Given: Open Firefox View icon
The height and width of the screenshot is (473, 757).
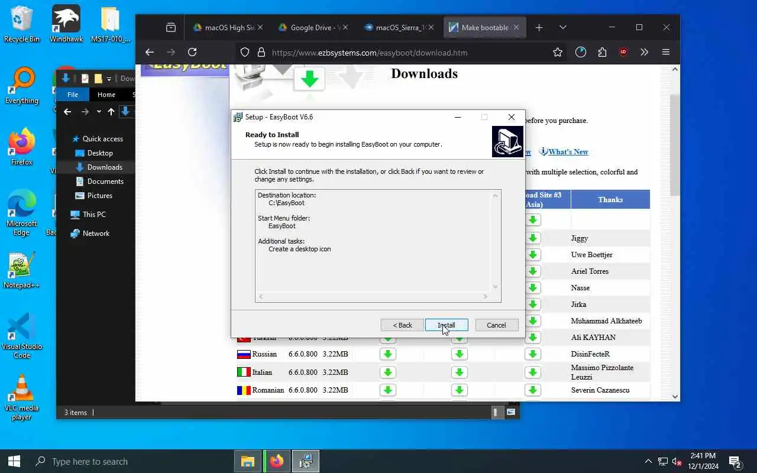Looking at the screenshot, I should coord(171,27).
